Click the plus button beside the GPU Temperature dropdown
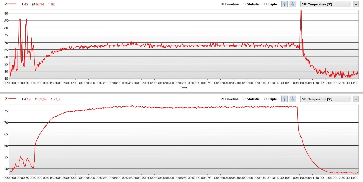 [x=356, y=99]
